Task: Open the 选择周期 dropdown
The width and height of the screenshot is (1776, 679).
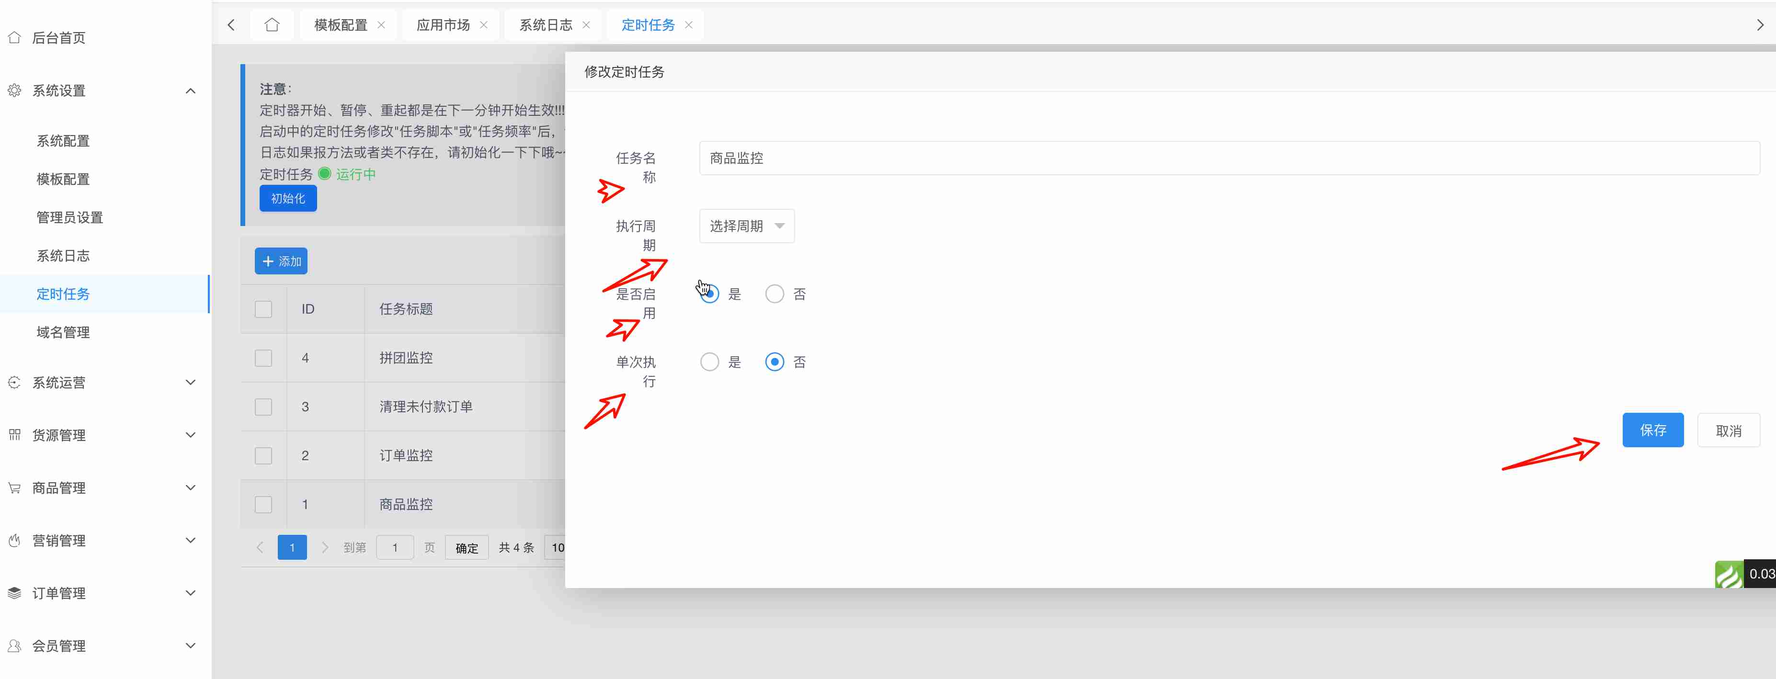Action: click(747, 226)
